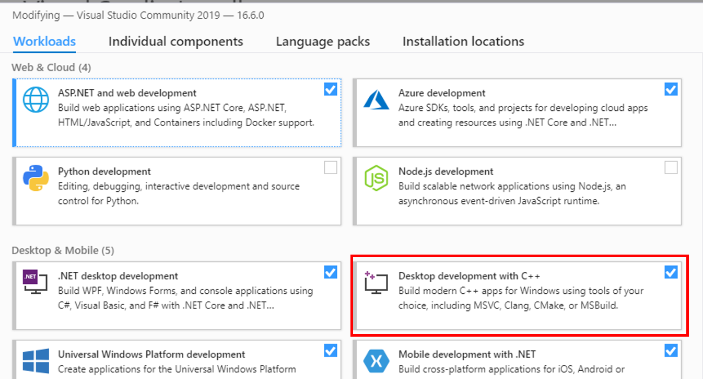Click the Node.js development hexagon icon
Viewport: 703px width, 379px height.
[377, 178]
